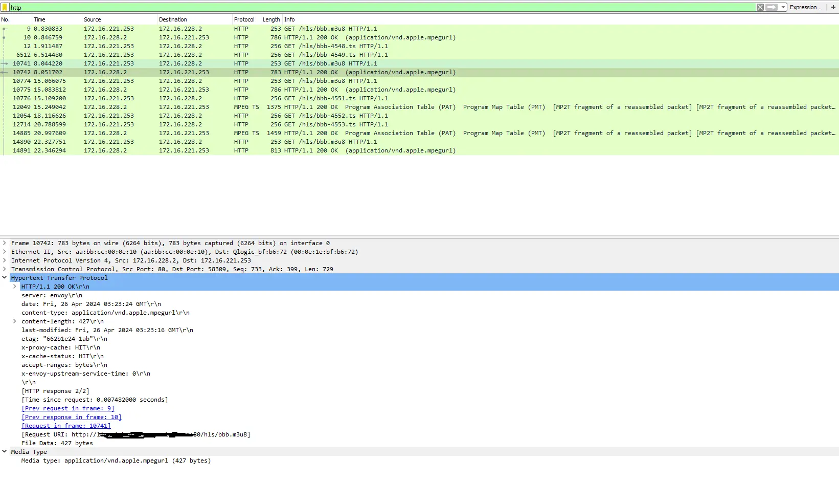This screenshot has width=839, height=482.
Task: Collapse the Hypertext Transfer Protocol section
Action: pyautogui.click(x=5, y=278)
